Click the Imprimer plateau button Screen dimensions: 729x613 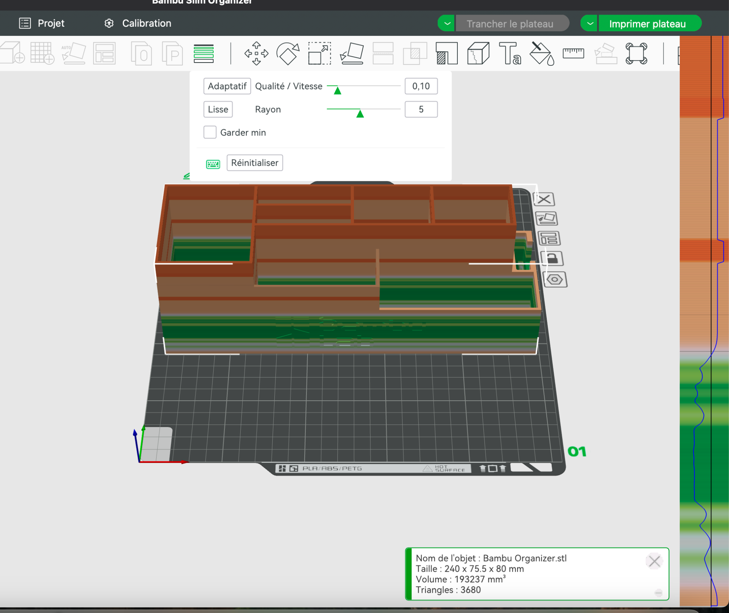(x=650, y=23)
